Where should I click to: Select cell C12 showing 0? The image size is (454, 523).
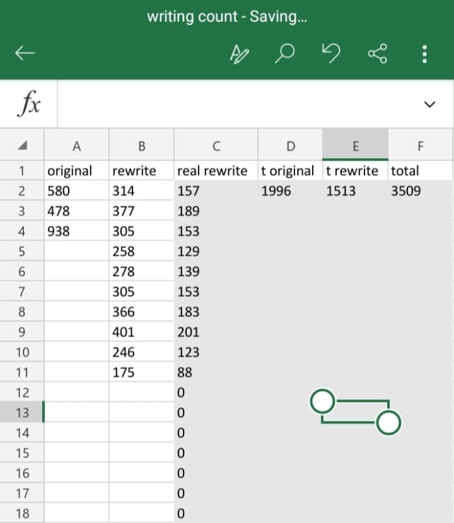[216, 392]
